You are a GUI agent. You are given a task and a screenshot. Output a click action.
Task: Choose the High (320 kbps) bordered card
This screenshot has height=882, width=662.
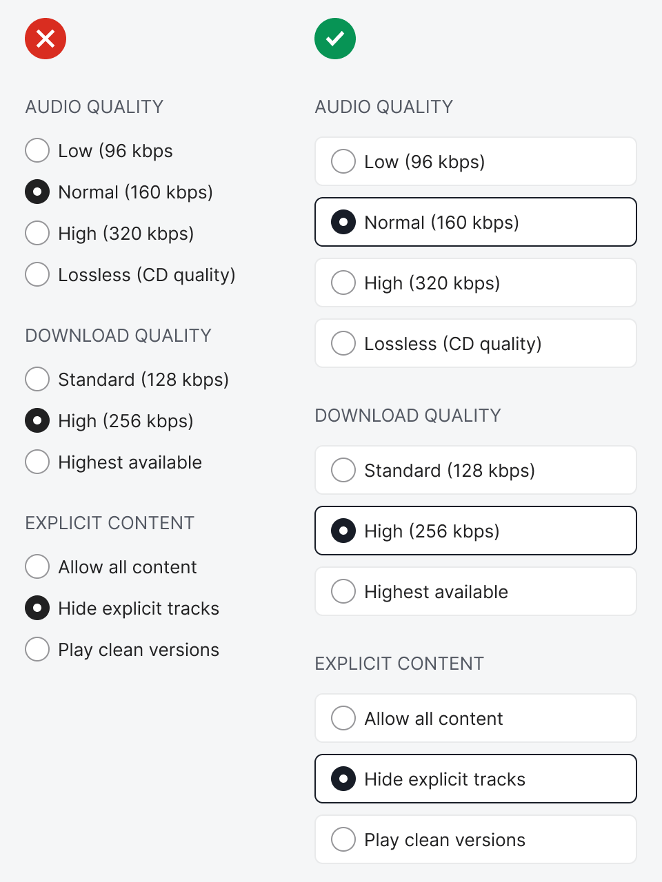(x=475, y=283)
